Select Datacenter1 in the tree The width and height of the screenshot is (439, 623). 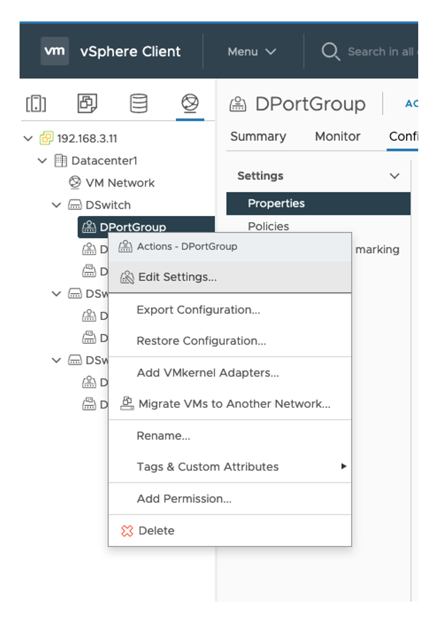[104, 160]
